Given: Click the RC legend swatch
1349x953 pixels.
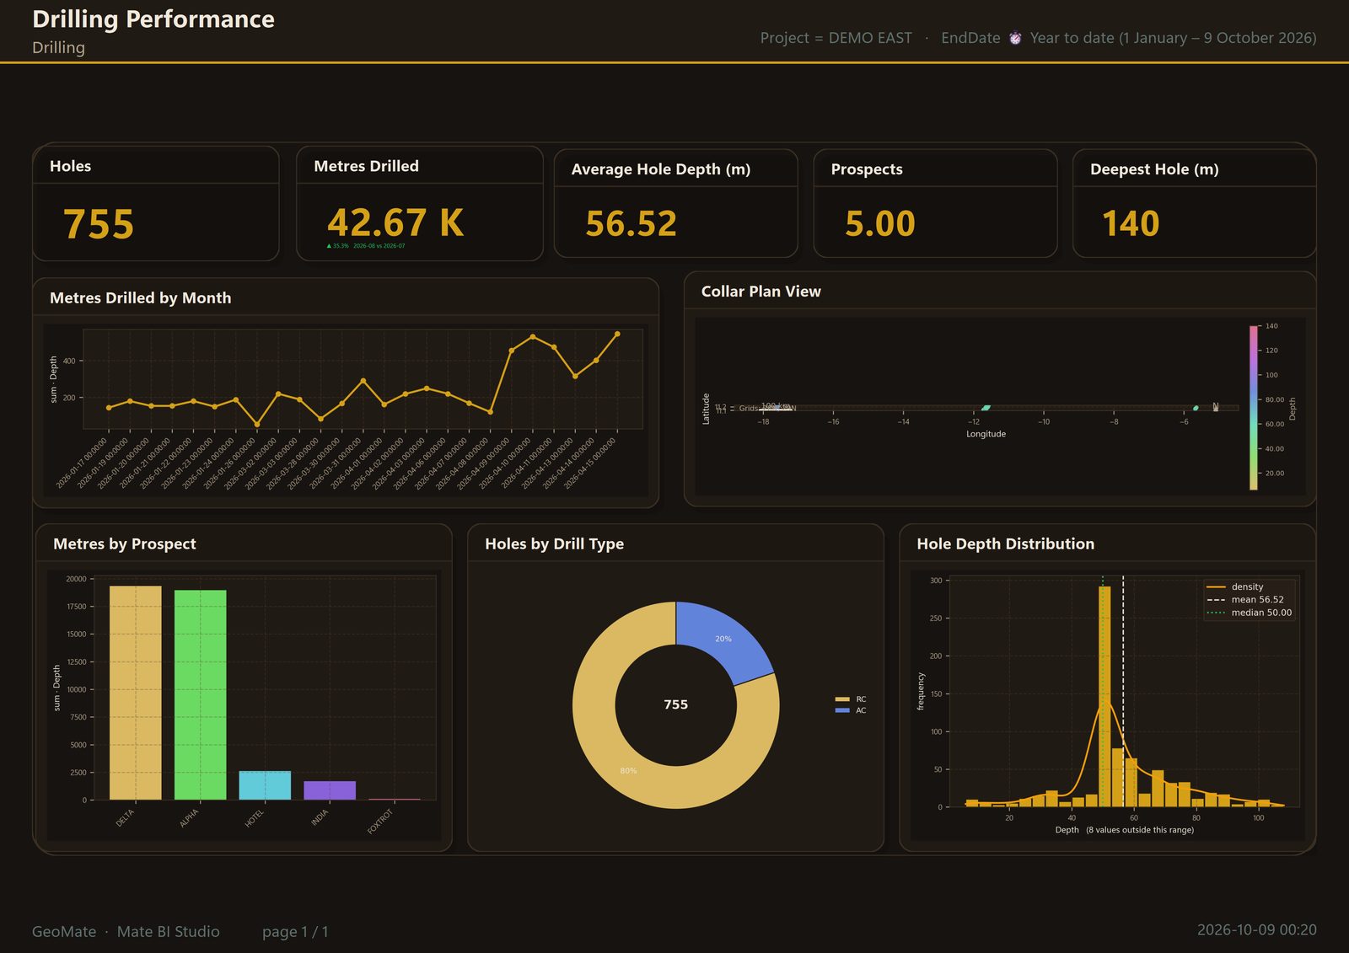Looking at the screenshot, I should coord(842,699).
